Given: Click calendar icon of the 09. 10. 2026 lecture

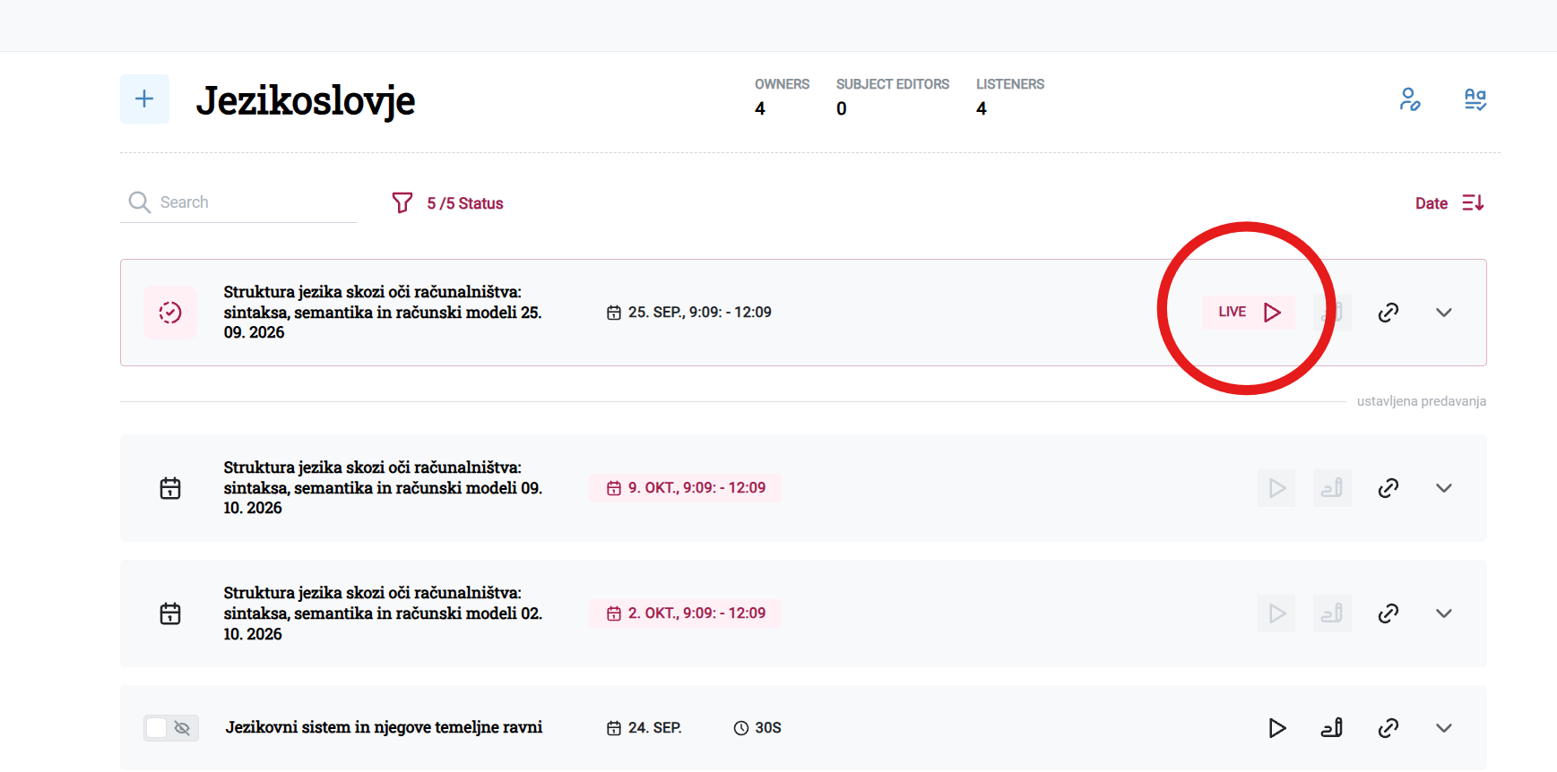Looking at the screenshot, I should (x=170, y=488).
